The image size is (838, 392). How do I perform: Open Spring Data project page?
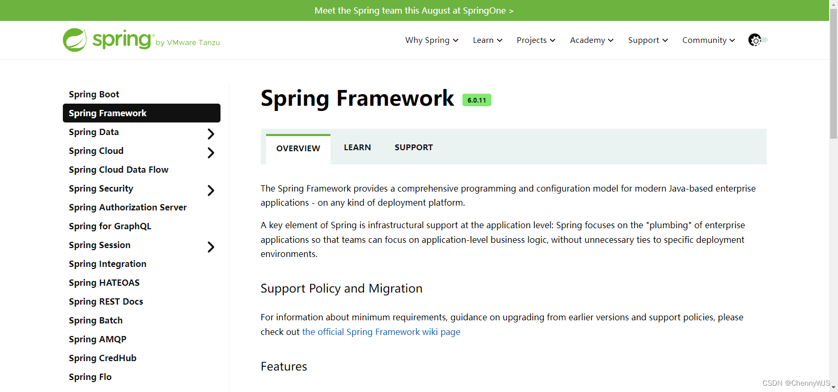coord(94,132)
